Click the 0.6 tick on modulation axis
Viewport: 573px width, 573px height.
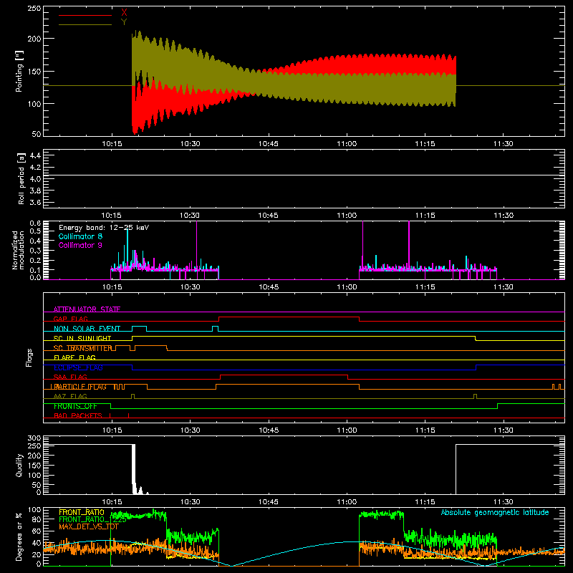[35, 223]
